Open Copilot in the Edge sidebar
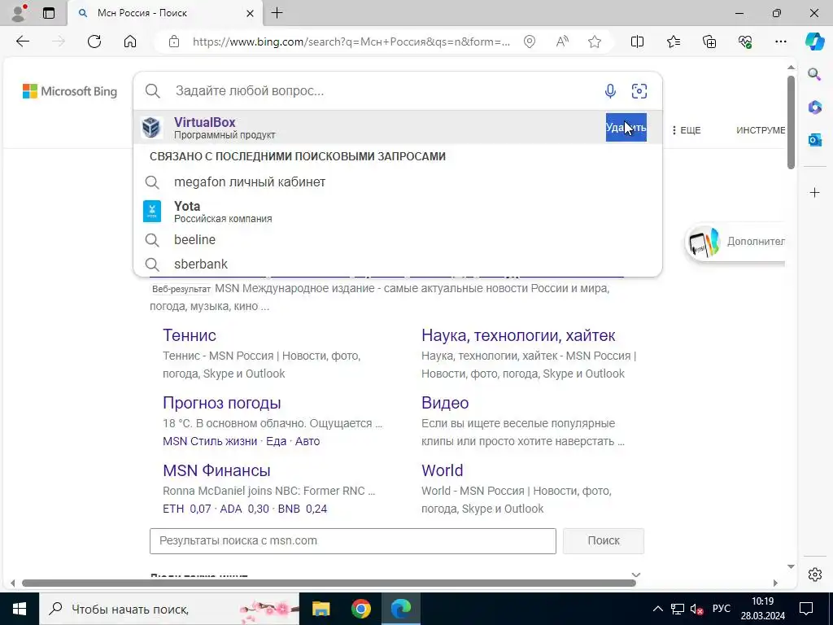This screenshot has height=625, width=833. (814, 42)
